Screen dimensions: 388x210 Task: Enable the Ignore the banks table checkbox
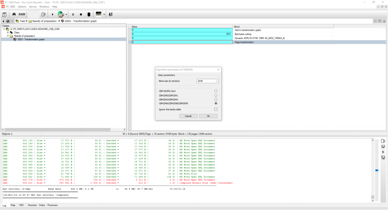pos(216,109)
